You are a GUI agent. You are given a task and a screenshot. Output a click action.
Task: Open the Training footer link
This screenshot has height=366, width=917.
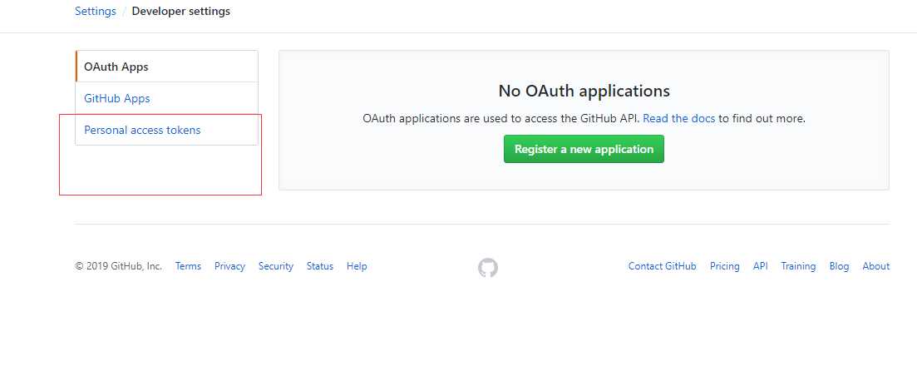coord(798,266)
